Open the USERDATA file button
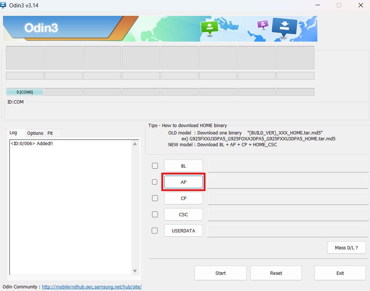370x291 pixels. pyautogui.click(x=183, y=231)
